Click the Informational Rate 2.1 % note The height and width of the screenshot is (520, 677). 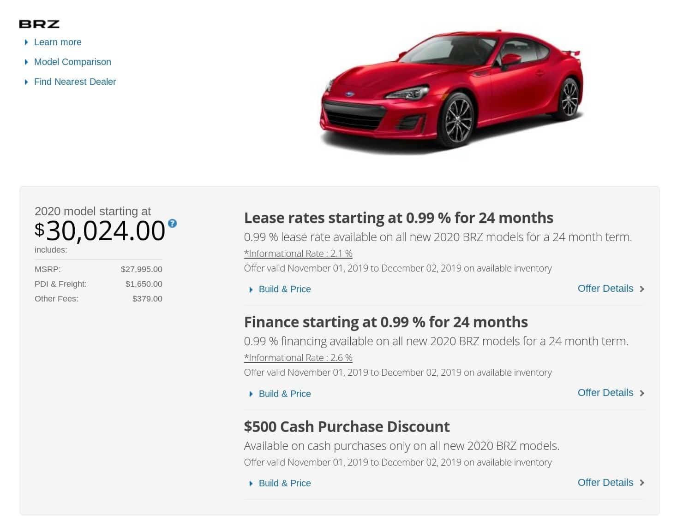[x=298, y=254]
